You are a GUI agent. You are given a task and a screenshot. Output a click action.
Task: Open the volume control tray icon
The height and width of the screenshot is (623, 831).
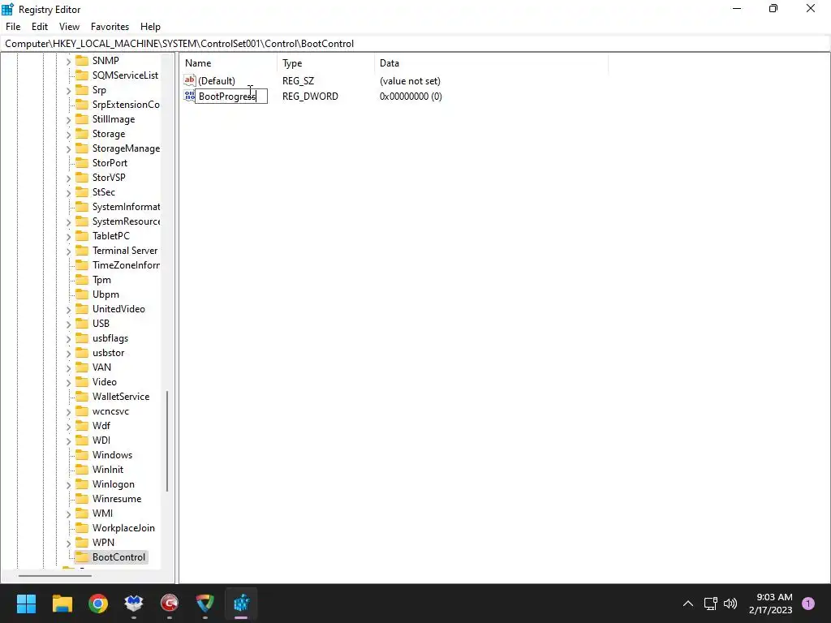pos(730,604)
